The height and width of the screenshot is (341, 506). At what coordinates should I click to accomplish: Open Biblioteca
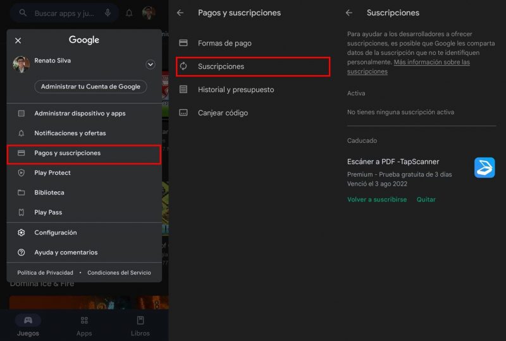pos(84,193)
